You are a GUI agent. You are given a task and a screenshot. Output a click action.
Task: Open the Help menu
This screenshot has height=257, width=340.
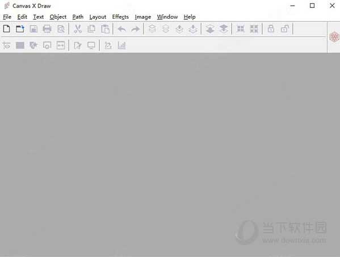point(190,17)
